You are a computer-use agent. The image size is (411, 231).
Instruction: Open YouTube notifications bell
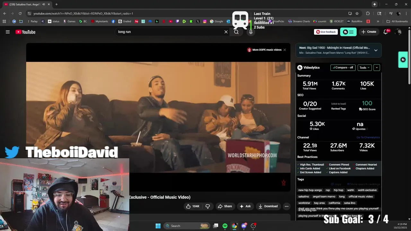point(386,32)
